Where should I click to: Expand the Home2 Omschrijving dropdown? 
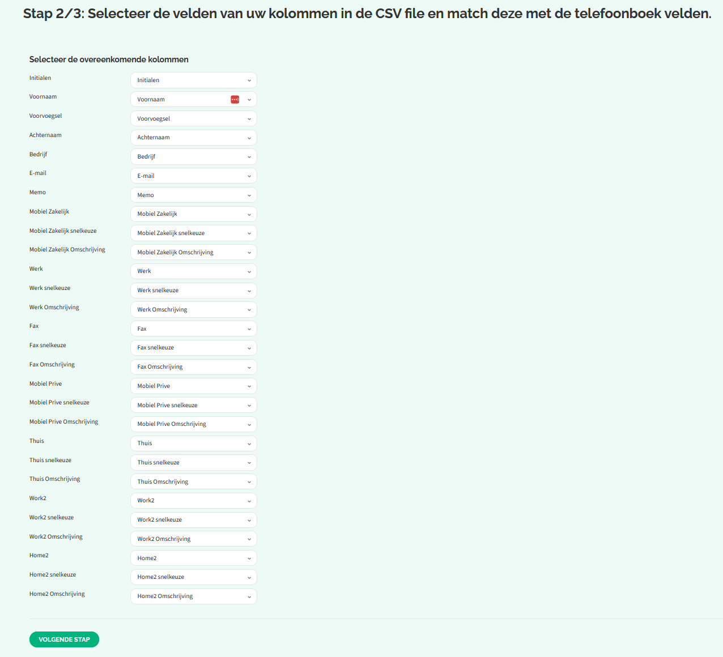tap(193, 596)
